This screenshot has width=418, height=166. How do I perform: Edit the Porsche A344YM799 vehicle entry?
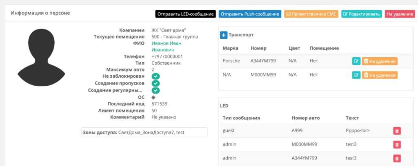[356, 61]
